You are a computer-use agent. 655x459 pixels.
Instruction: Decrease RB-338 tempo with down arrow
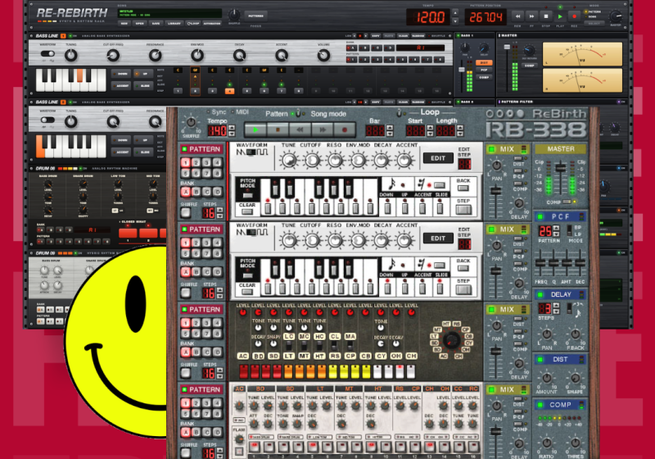(232, 134)
